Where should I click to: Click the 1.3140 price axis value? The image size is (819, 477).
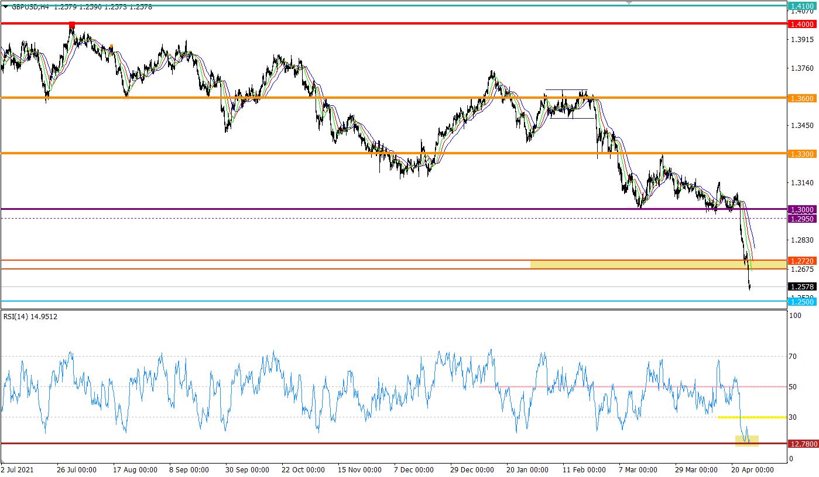pyautogui.click(x=802, y=183)
